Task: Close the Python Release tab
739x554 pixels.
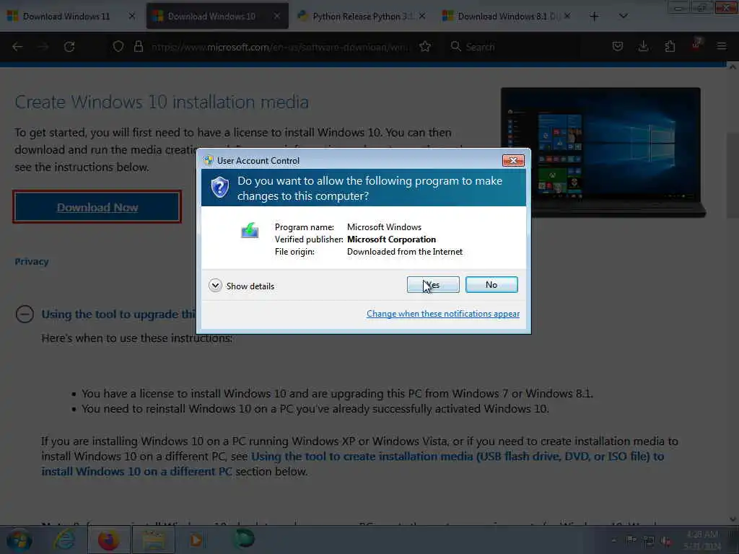Action: tap(422, 16)
